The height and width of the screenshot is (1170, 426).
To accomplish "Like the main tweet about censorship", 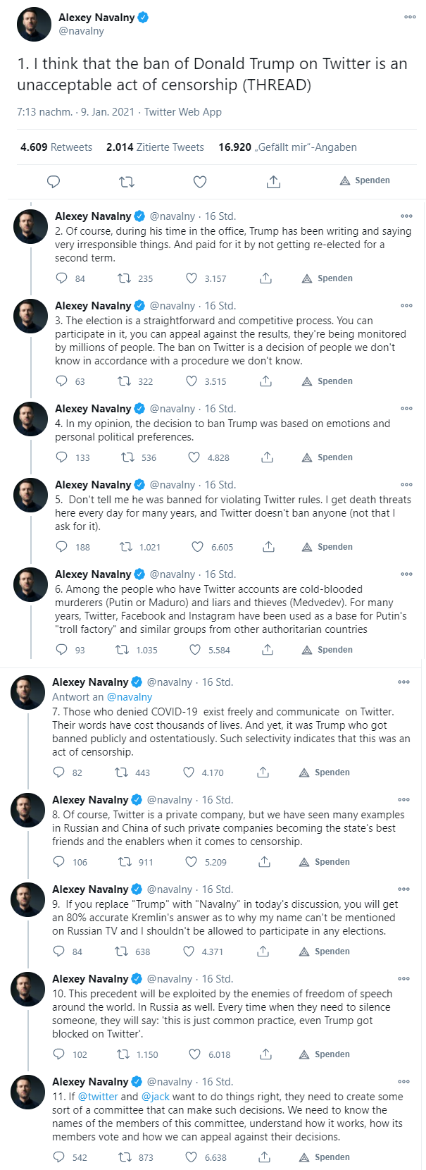I will click(200, 182).
